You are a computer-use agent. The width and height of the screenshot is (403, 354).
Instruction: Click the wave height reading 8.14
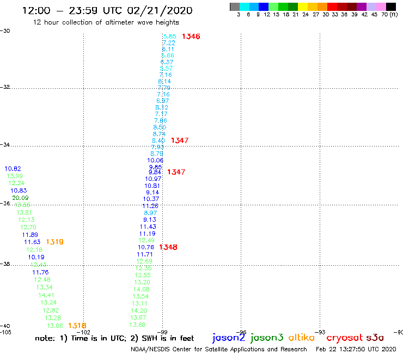point(164,81)
